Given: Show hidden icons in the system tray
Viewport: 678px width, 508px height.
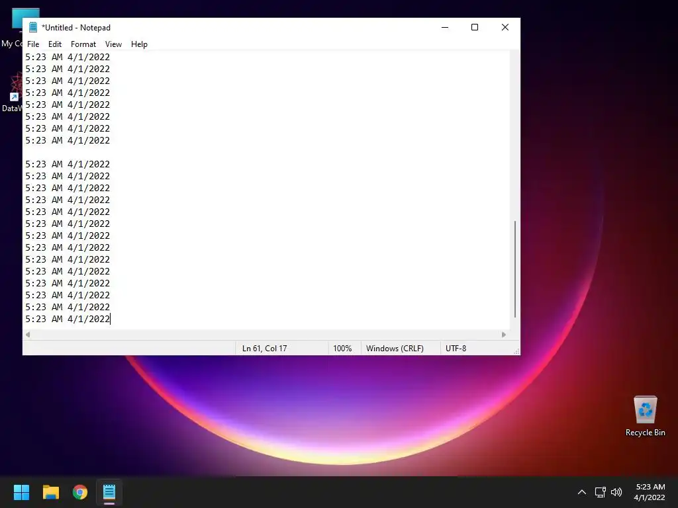Looking at the screenshot, I should tap(582, 492).
